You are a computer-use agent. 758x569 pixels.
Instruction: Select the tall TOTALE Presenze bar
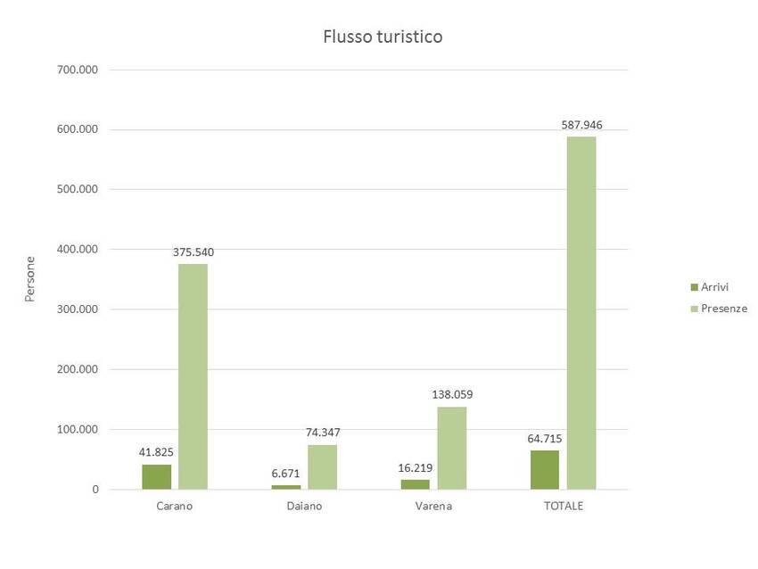581,312
